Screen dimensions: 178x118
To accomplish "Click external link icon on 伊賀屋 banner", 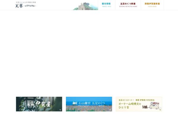I will [x=60, y=110].
